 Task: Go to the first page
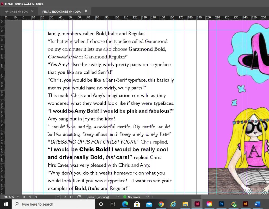(24, 197)
